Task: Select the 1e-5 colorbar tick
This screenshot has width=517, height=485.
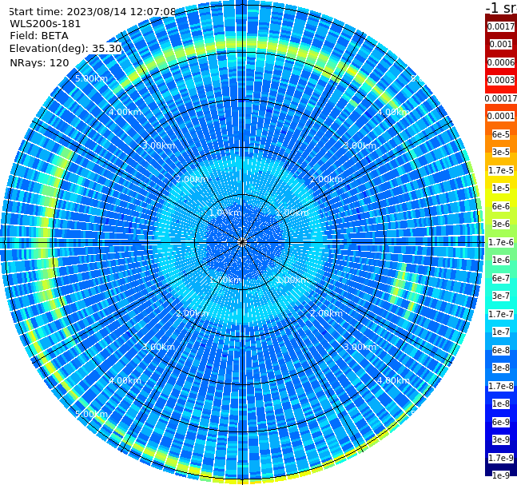Action: click(x=501, y=188)
